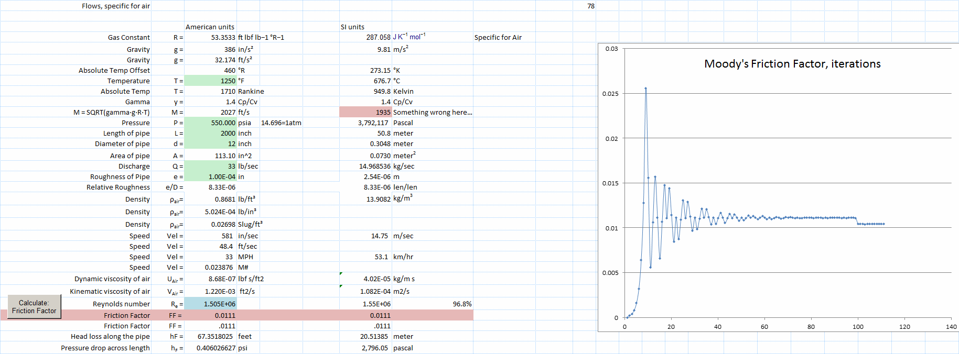Click the 'Something wrong here...' note cell
The height and width of the screenshot is (354, 959).
point(432,112)
